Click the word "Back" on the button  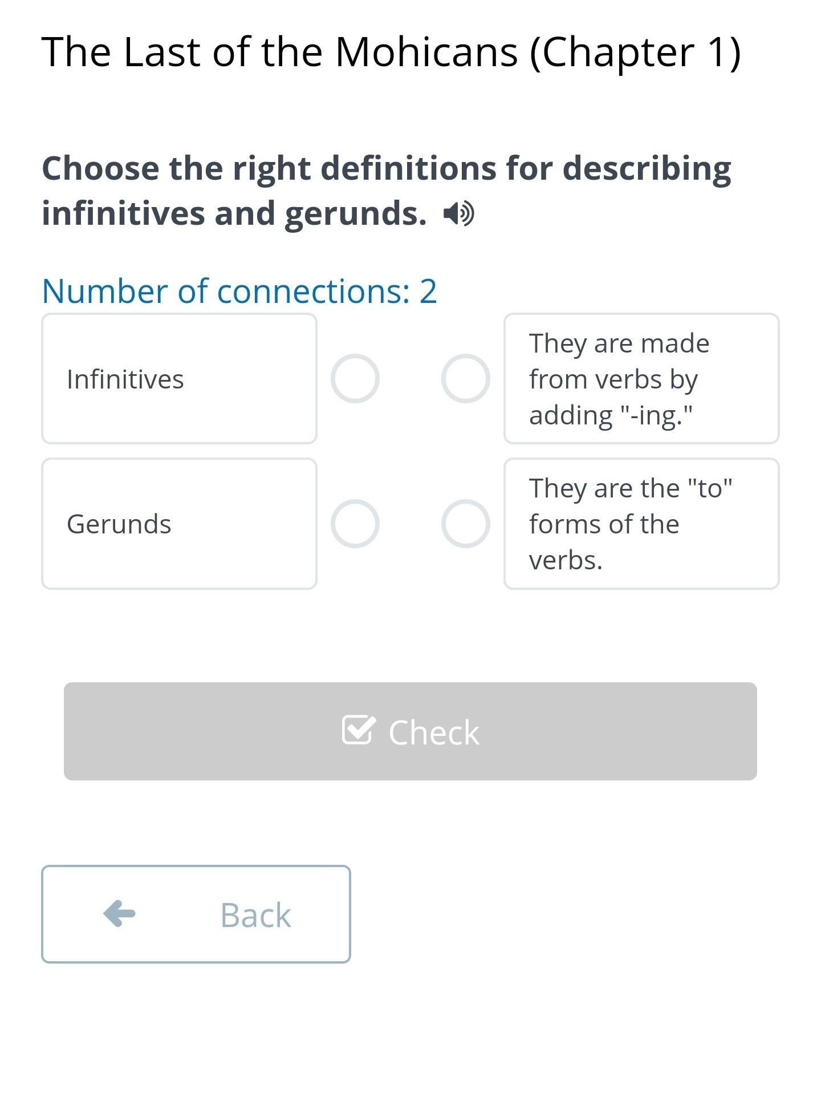255,915
